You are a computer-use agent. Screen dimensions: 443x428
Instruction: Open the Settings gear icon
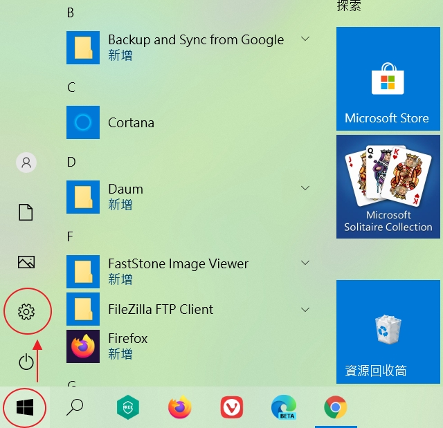pyautogui.click(x=26, y=311)
